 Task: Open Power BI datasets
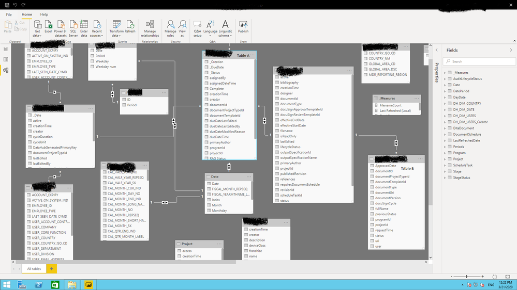point(61,28)
